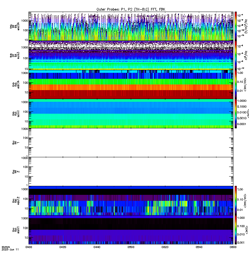Click inside the empty thc fff 1 panel
This screenshot has height=266, width=249.
point(131,143)
